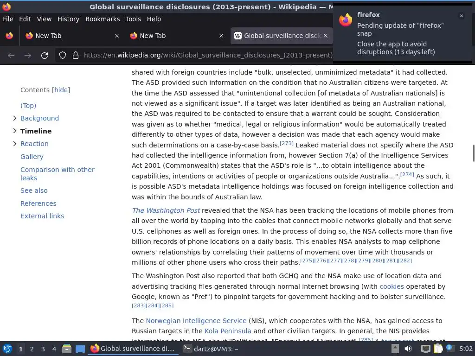Hide the Contents sidebar

(x=61, y=90)
